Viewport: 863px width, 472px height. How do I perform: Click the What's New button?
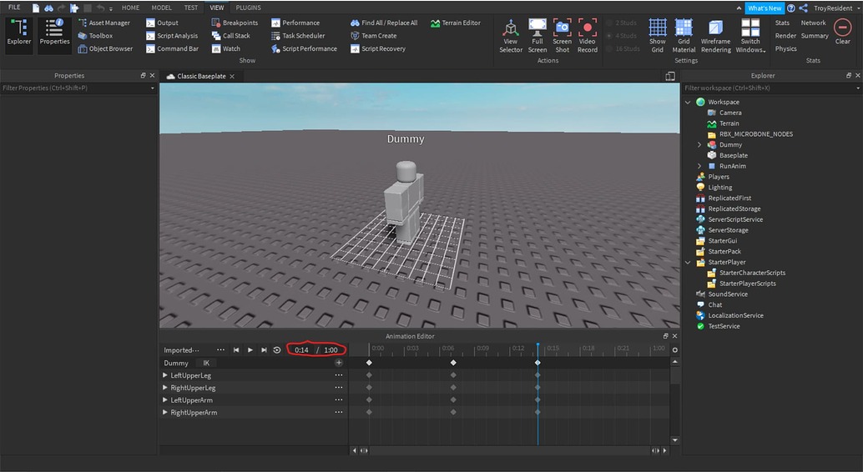pyautogui.click(x=764, y=8)
